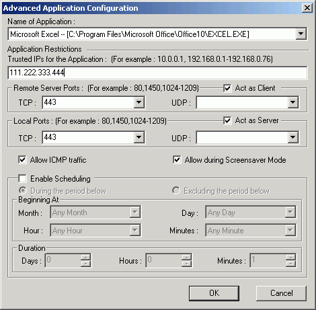Select Excluding the period below radio
This screenshot has width=316, height=310.
[176, 190]
